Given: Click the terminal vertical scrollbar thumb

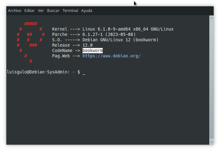Looking at the screenshot, I should point(211,79).
